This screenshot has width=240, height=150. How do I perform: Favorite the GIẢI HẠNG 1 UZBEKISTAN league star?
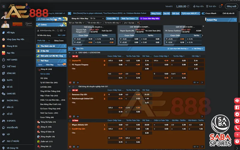pos(73,52)
